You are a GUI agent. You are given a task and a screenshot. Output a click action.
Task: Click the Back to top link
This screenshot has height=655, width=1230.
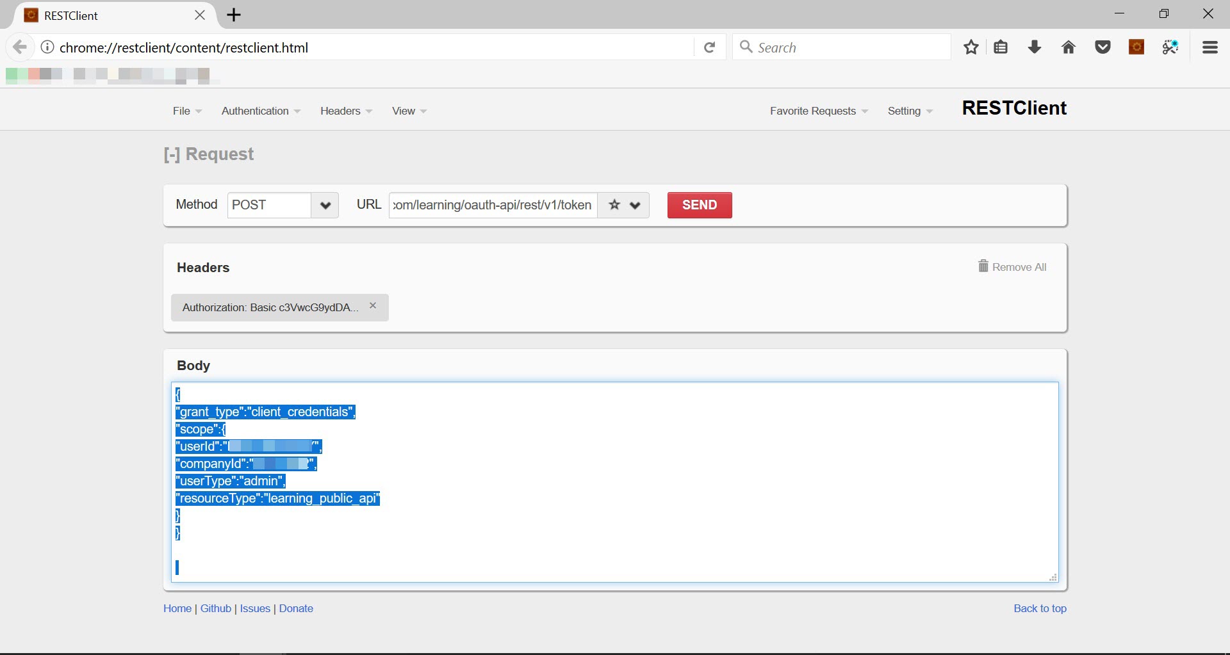1040,608
